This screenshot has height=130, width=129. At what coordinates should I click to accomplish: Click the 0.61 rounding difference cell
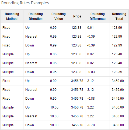click(x=97, y=28)
